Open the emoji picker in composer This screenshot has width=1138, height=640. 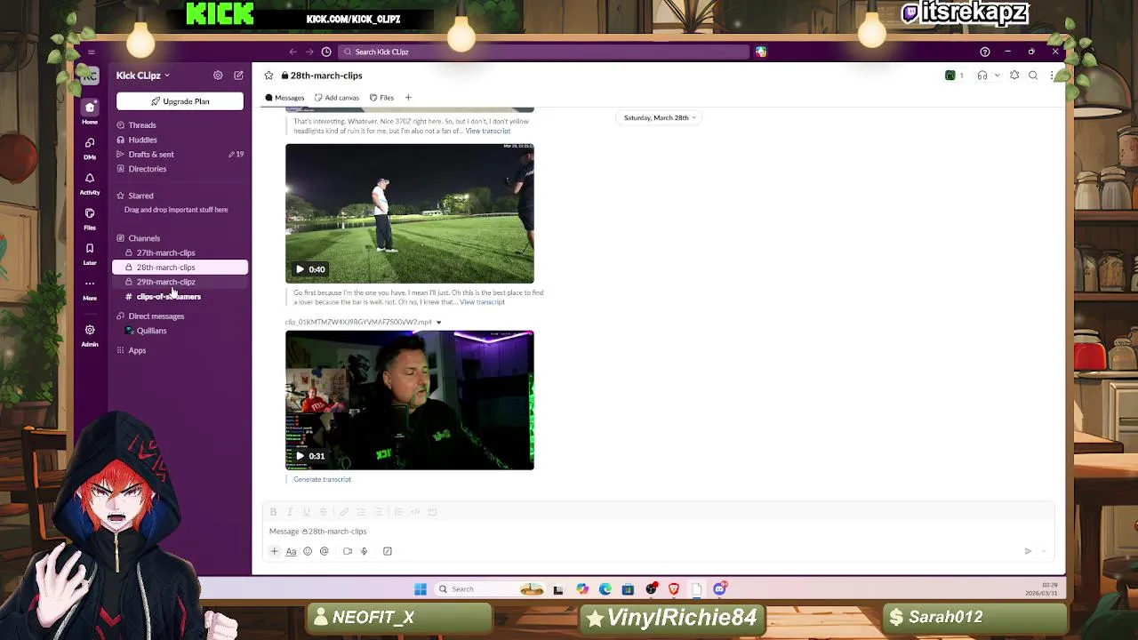pyautogui.click(x=308, y=551)
